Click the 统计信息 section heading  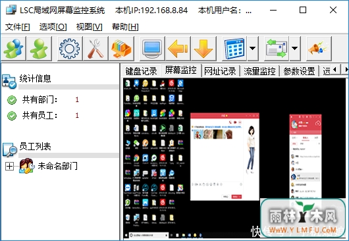pyautogui.click(x=35, y=78)
